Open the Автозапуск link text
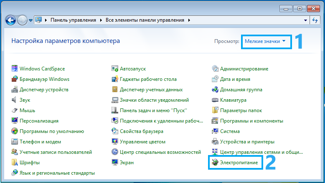The image size is (325, 183). coord(133,69)
